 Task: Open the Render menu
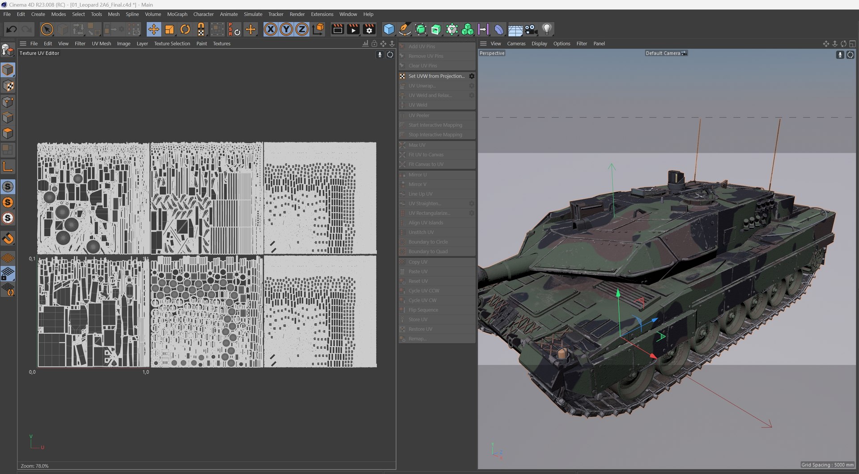point(297,14)
